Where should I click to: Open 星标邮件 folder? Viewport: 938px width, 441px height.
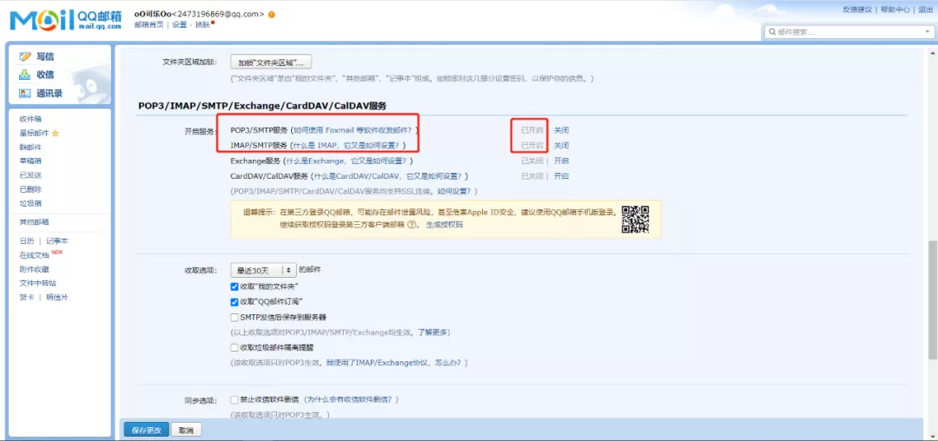[34, 133]
